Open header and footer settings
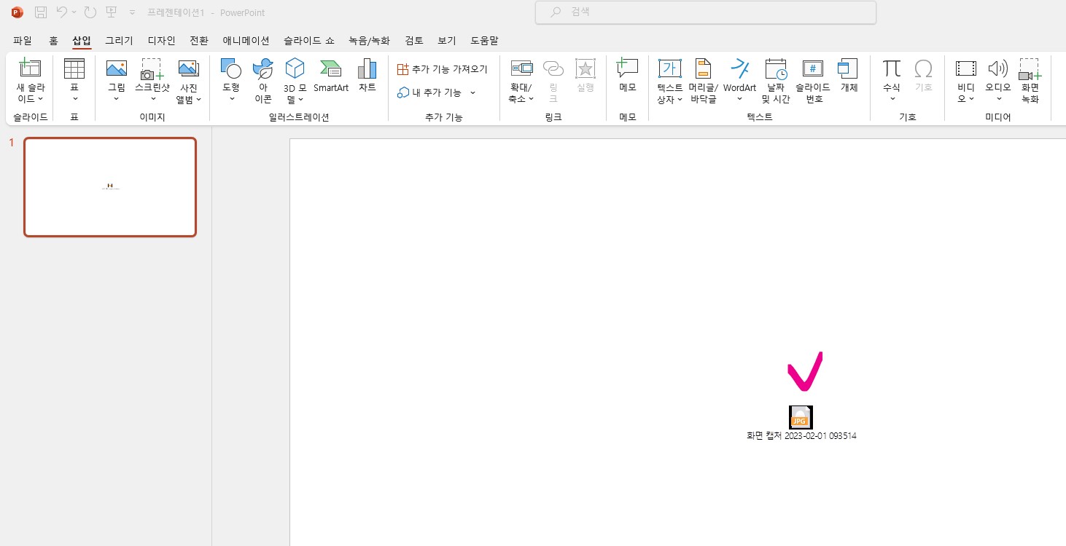The width and height of the screenshot is (1066, 546). (702, 80)
